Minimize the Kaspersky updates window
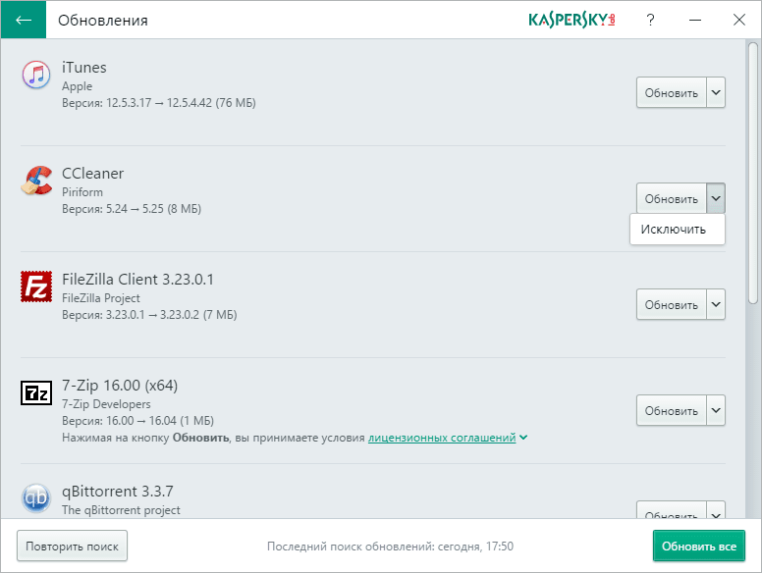Screen dimensions: 762x573 click(695, 20)
